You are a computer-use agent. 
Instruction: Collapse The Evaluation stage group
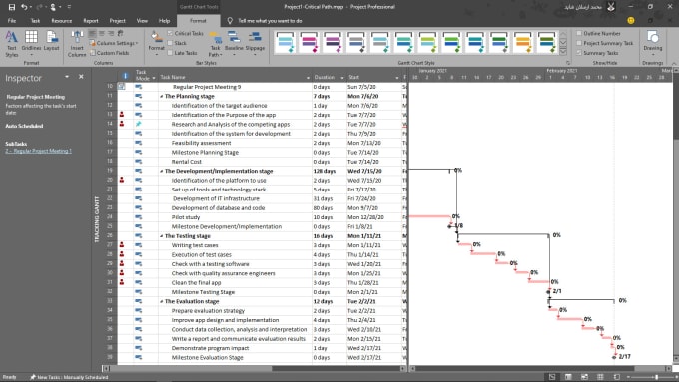[162, 301]
